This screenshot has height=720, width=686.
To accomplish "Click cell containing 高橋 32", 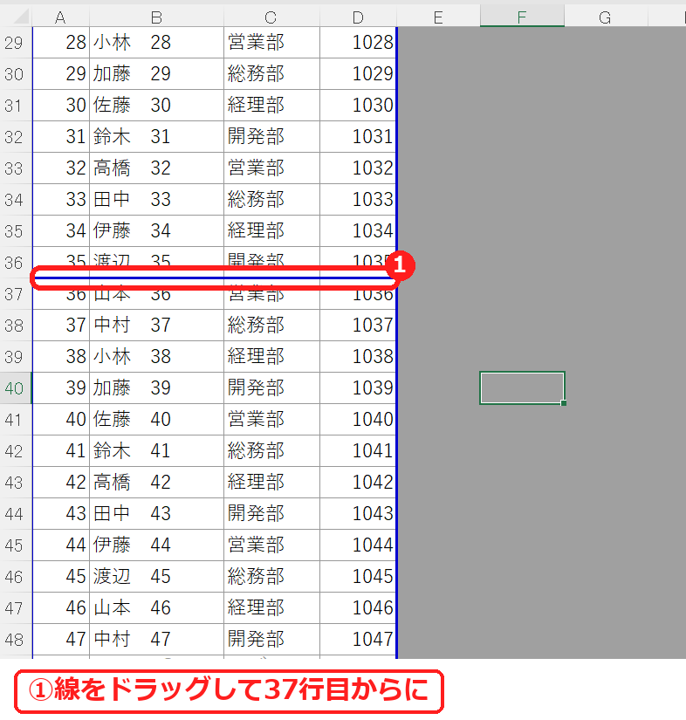I will pyautogui.click(x=156, y=168).
